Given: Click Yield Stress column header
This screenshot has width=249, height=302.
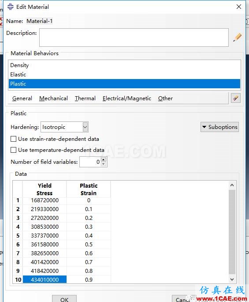Looking at the screenshot, I should (x=45, y=189).
